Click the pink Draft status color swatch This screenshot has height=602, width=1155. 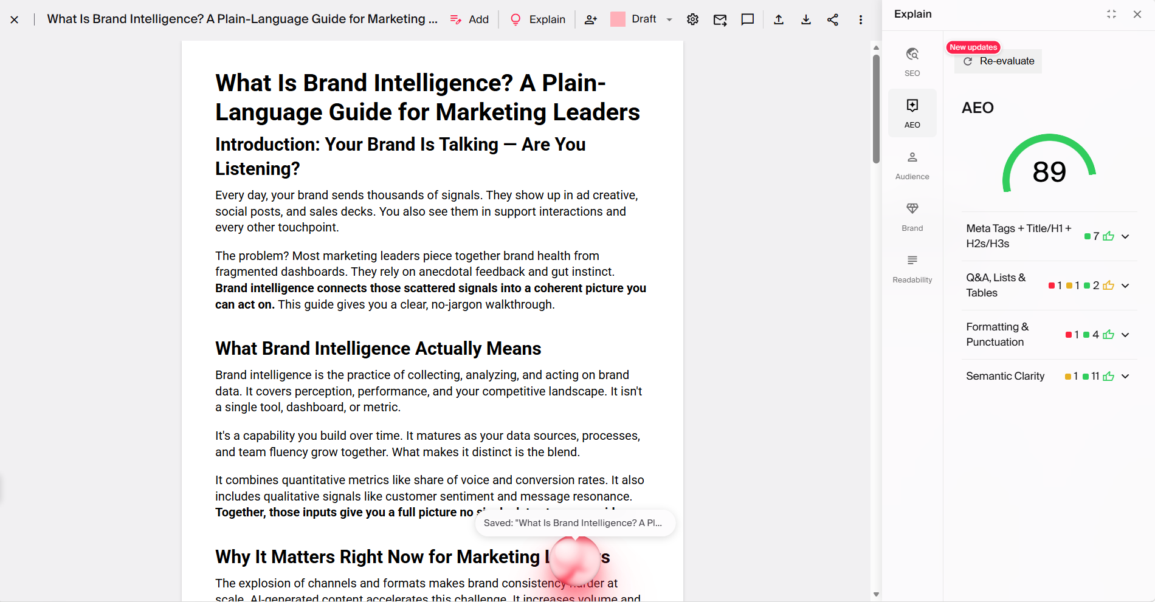click(618, 19)
